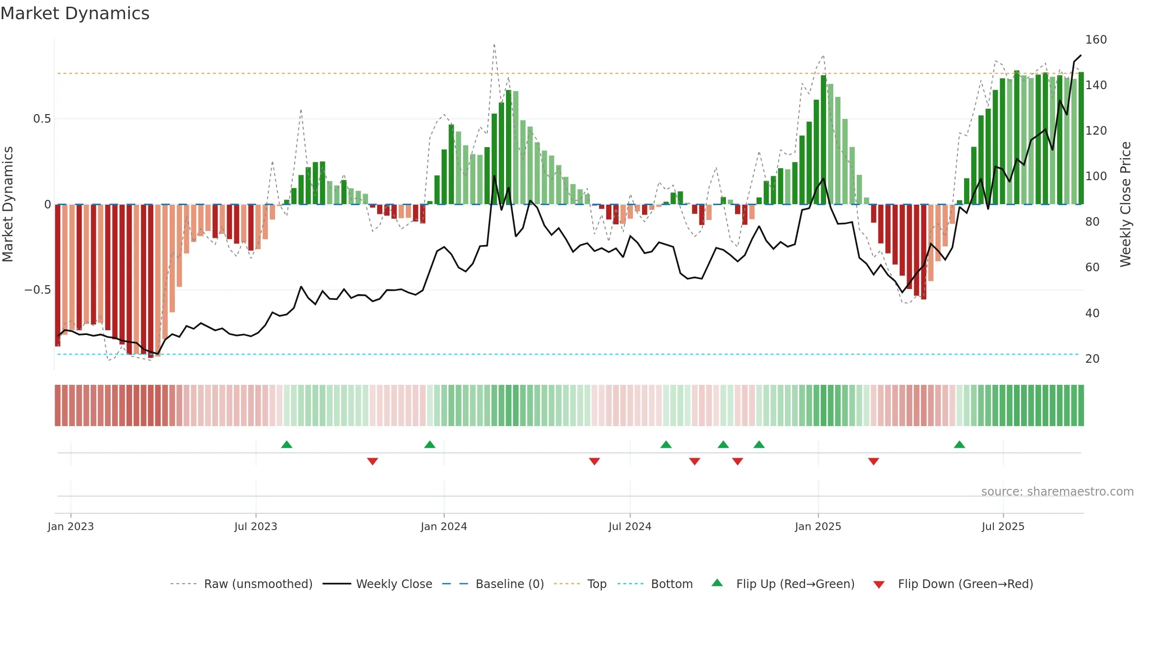This screenshot has height=647, width=1150.
Task: Click the Weekly Close Price axis title
Action: (x=1126, y=204)
